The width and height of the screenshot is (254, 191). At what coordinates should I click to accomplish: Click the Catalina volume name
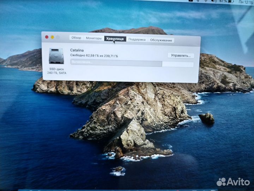[x=77, y=50]
